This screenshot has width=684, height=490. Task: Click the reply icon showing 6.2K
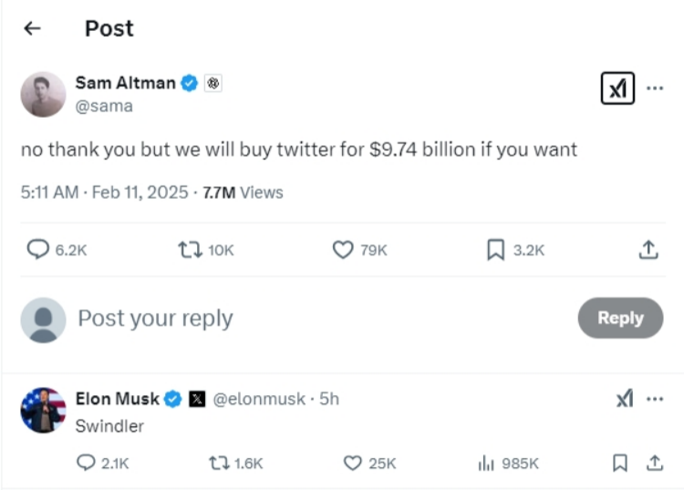coord(38,249)
